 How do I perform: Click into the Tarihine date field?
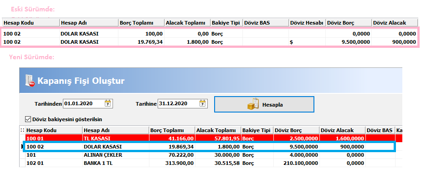coord(179,103)
